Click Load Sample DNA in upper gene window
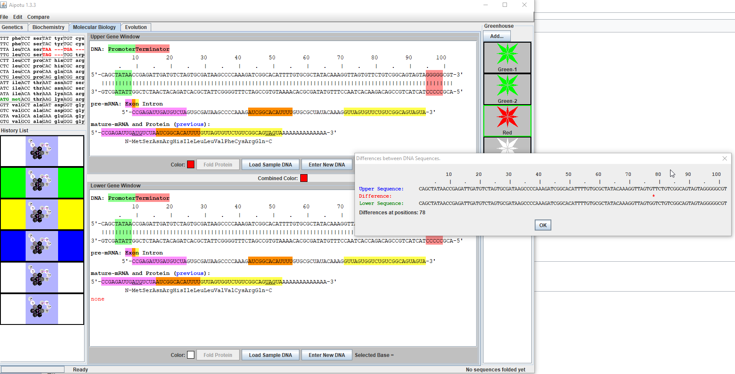Viewport: 735px width, 374px height. coord(270,165)
